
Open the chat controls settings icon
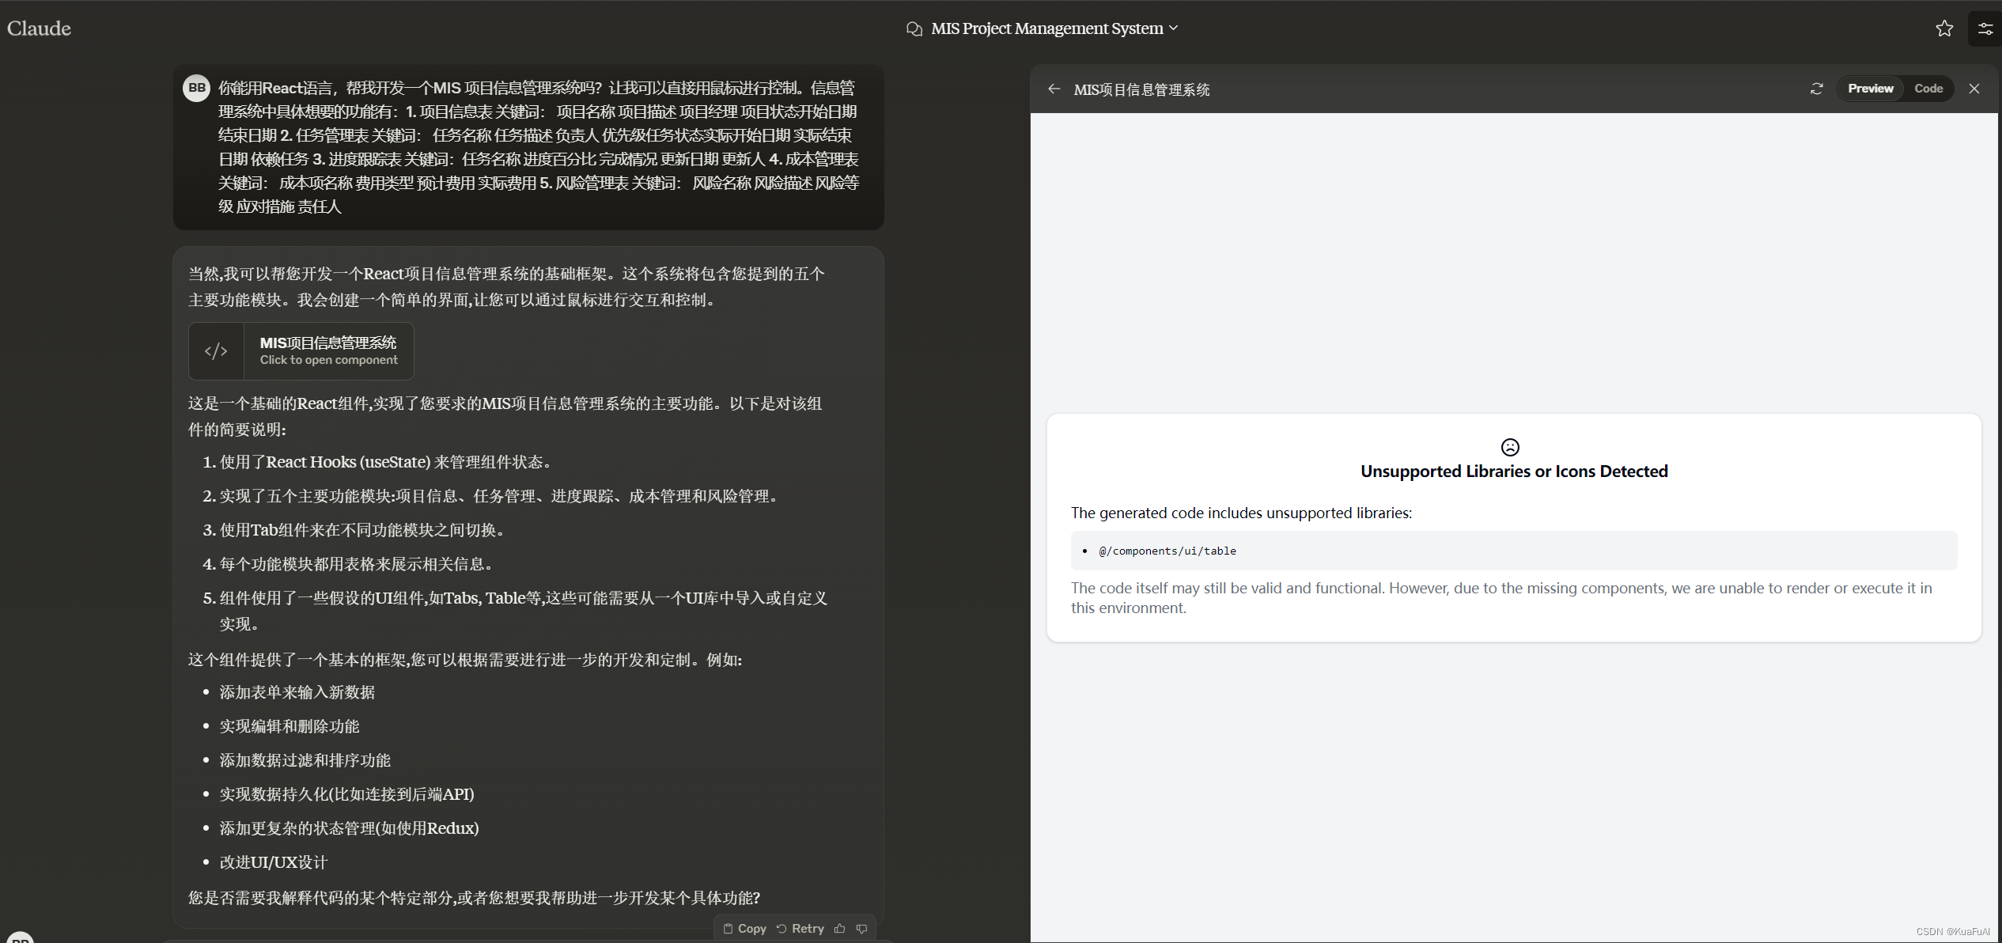(x=1985, y=28)
